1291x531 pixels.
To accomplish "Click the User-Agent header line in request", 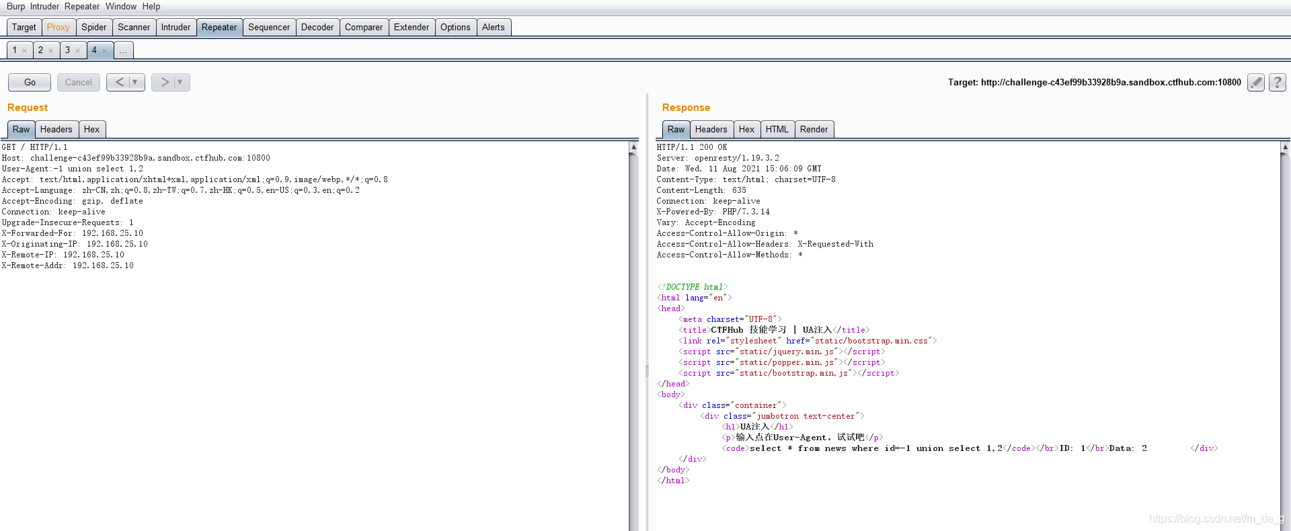I will point(73,169).
